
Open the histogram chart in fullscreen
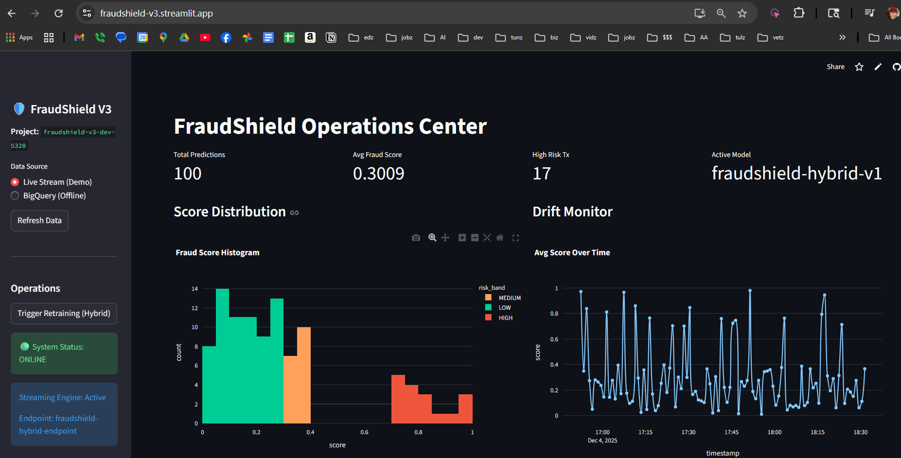[516, 238]
